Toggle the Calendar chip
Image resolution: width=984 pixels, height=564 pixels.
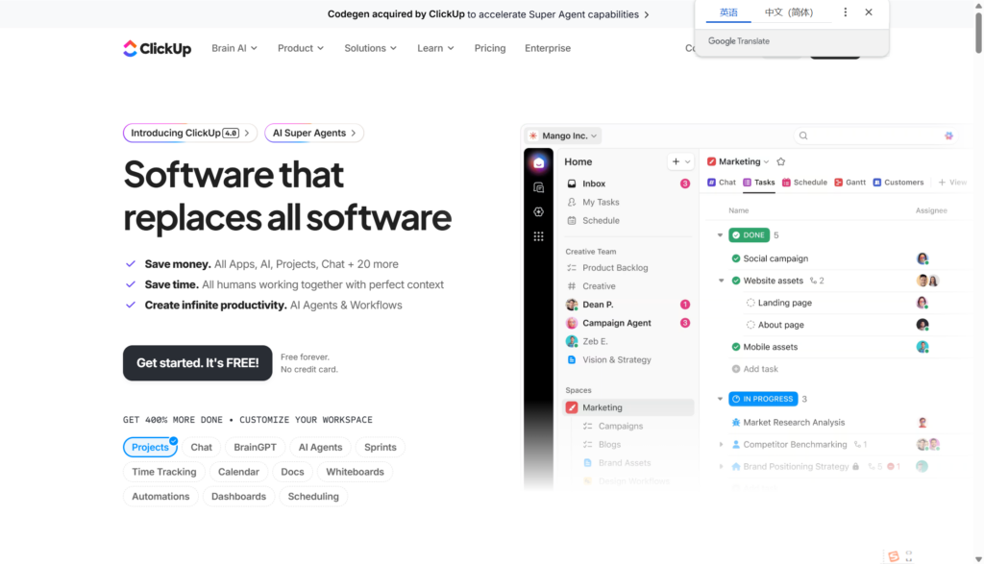[x=238, y=471]
